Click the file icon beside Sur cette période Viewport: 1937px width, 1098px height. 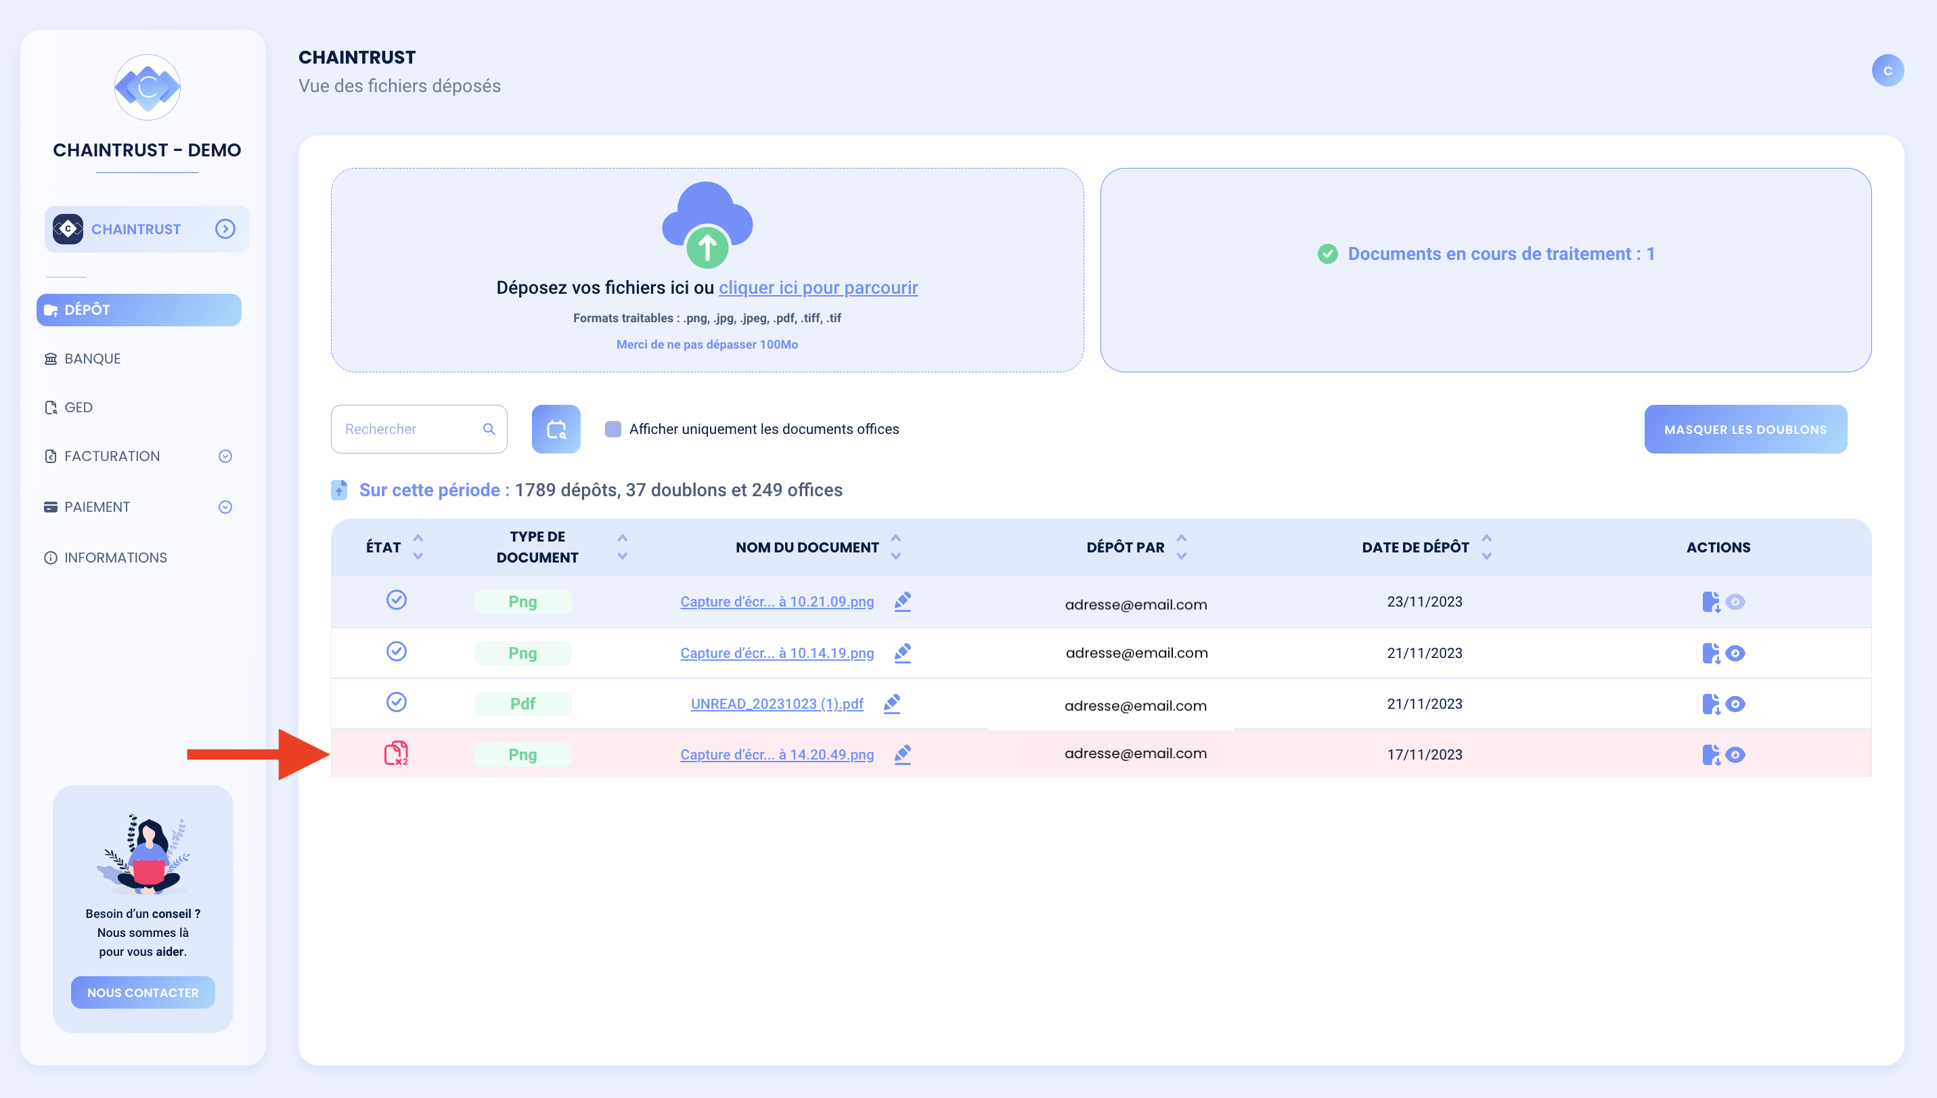(339, 490)
